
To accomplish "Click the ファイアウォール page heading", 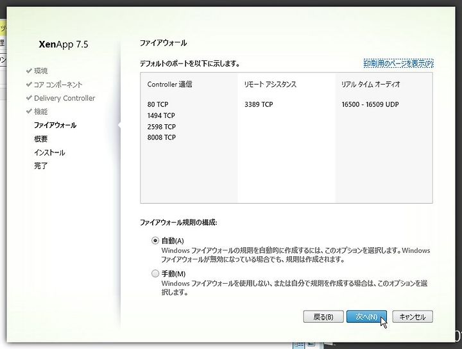I will pos(163,43).
